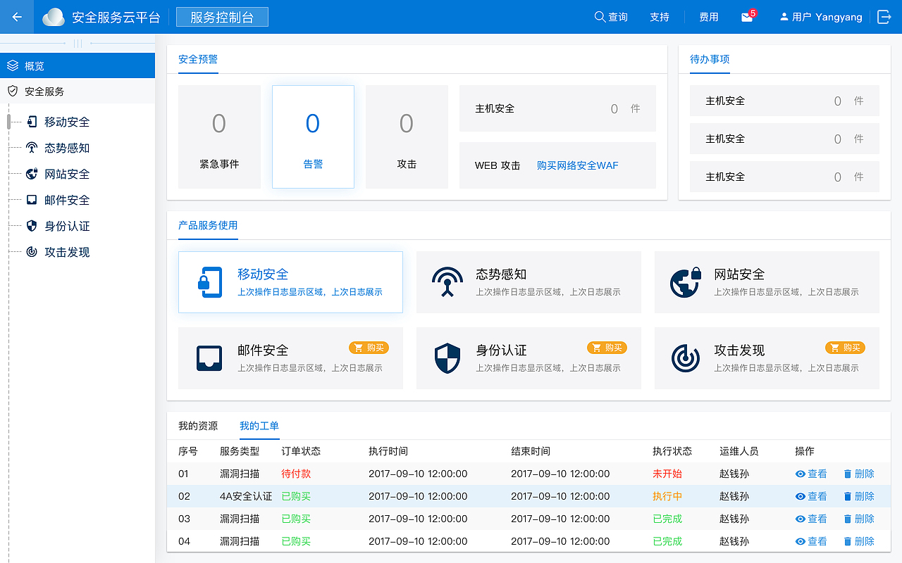Click the large 网站安全 globe lock card icon
This screenshot has height=563, width=902.
686,282
